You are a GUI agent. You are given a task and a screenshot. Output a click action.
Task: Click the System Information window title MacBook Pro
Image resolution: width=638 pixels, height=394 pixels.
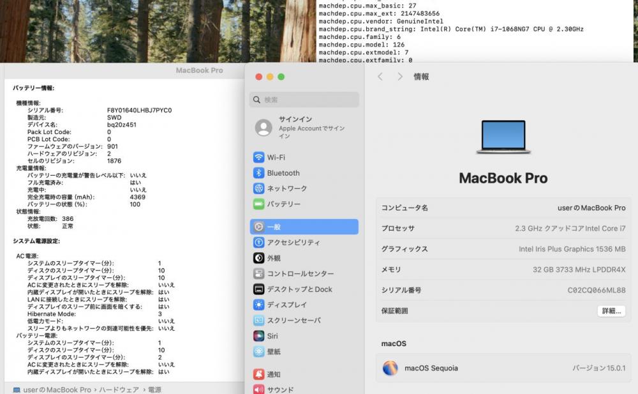[x=199, y=70]
